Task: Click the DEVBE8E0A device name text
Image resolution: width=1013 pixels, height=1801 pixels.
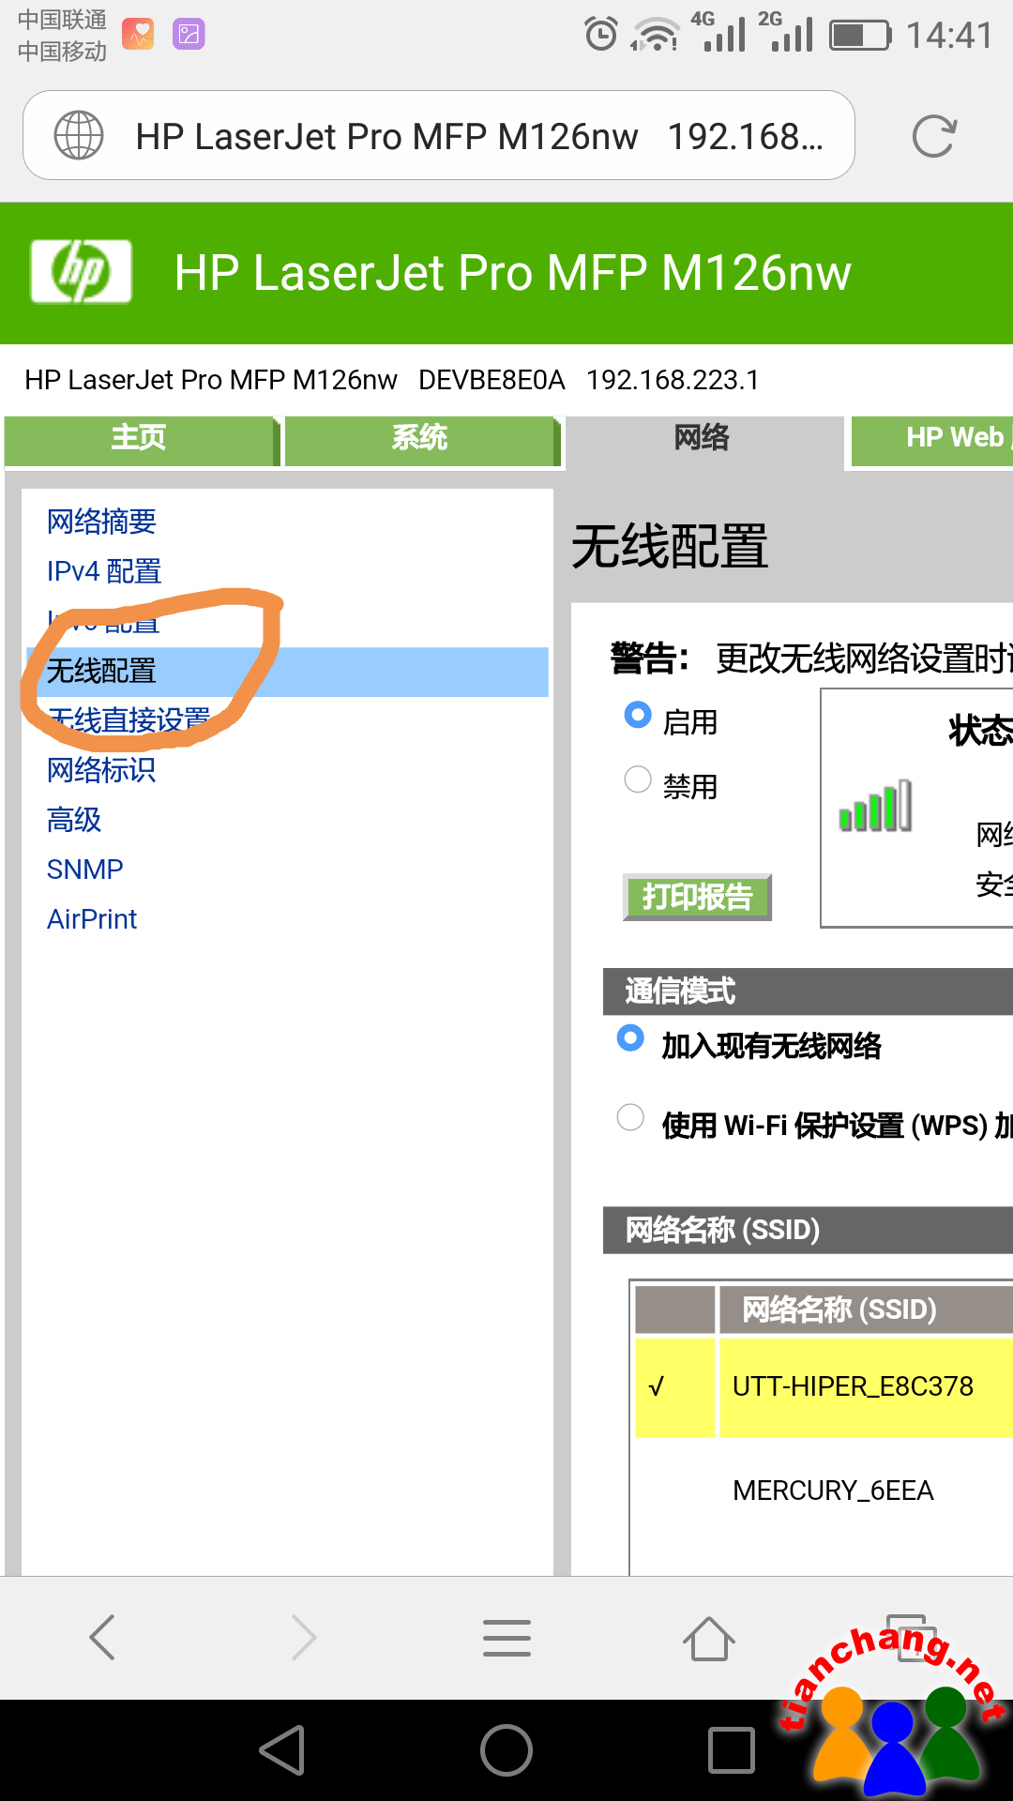Action: click(x=491, y=380)
